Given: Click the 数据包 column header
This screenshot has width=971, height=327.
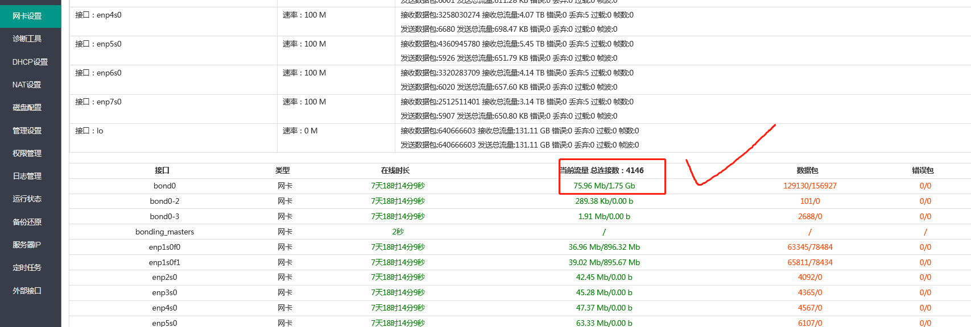Looking at the screenshot, I should (x=807, y=170).
